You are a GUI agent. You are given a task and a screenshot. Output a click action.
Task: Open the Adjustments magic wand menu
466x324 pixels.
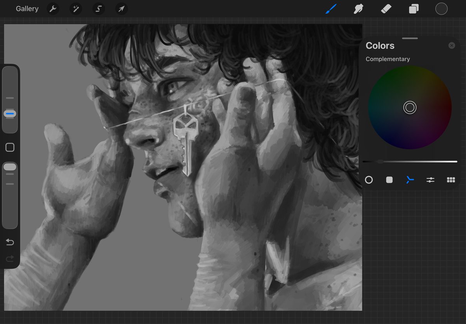point(76,9)
